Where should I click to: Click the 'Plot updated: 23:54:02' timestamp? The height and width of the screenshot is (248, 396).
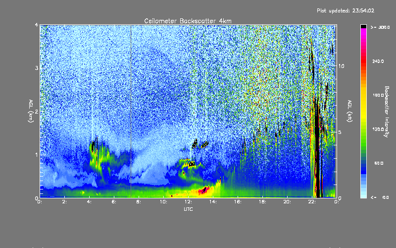(346, 10)
